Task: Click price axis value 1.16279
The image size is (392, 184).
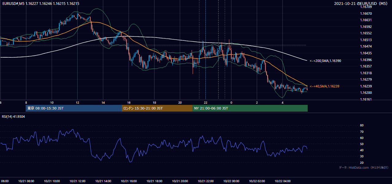Action: pos(366,79)
